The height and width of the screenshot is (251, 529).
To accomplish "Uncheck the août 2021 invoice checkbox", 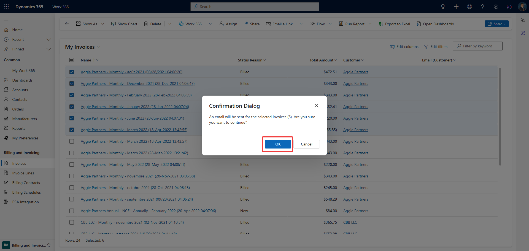I will pos(72,72).
